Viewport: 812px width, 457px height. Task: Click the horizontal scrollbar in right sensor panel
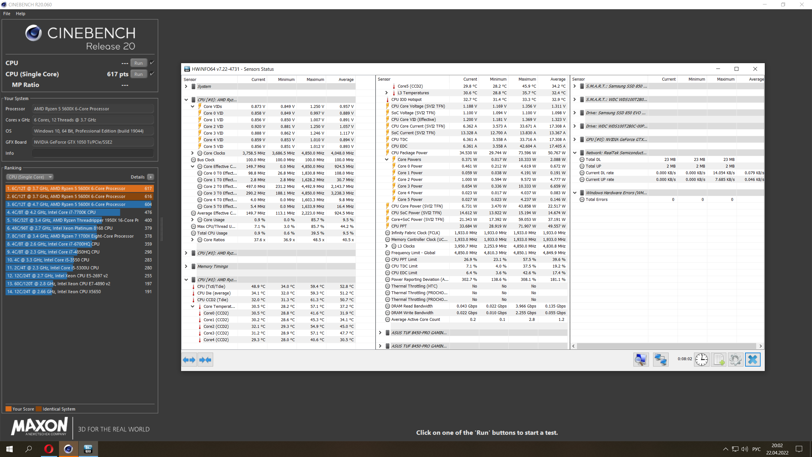[666, 346]
